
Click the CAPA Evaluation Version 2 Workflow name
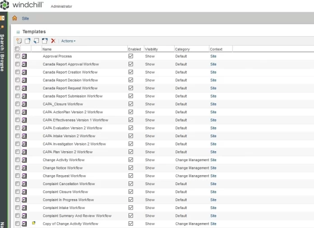(73, 128)
